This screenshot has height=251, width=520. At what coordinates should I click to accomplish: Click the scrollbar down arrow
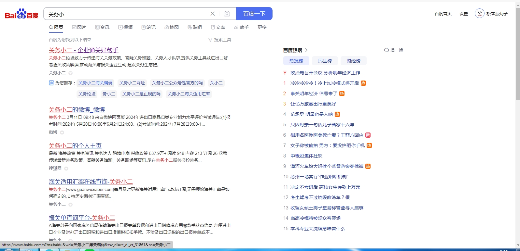tap(518, 245)
